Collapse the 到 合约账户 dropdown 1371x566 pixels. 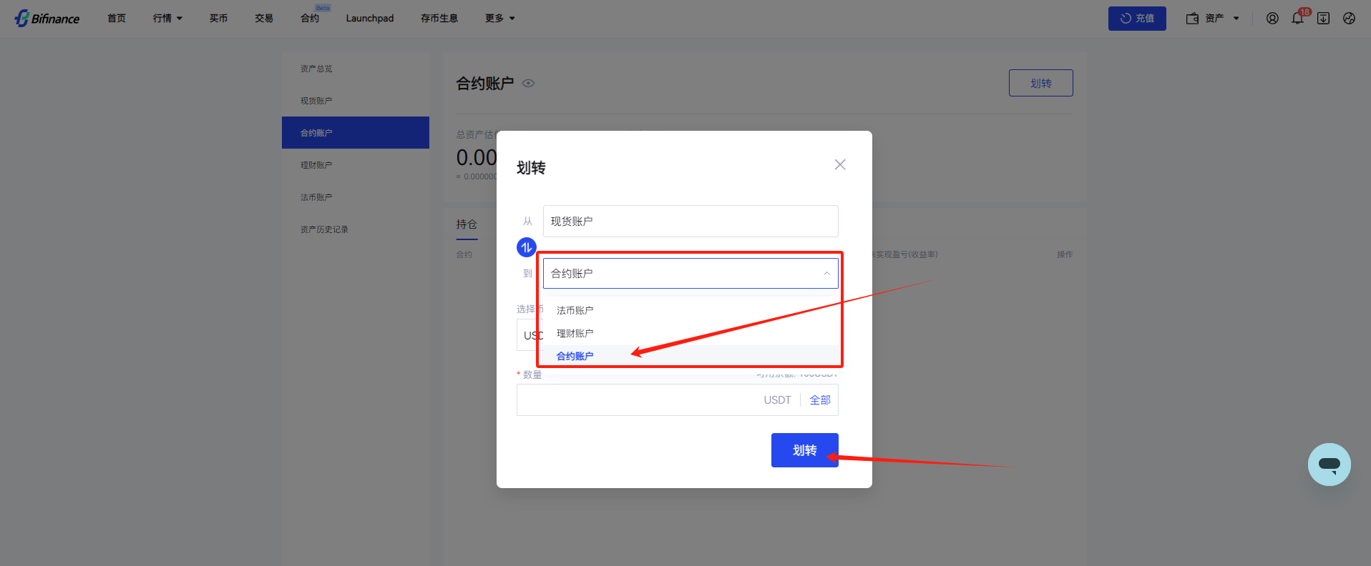coord(690,274)
